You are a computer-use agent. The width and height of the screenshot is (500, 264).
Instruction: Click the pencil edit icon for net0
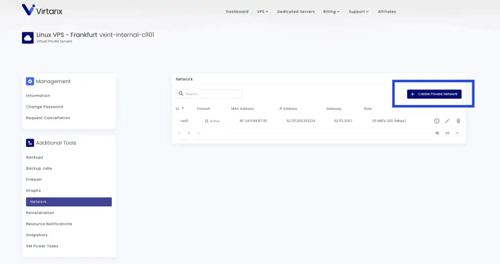click(447, 121)
